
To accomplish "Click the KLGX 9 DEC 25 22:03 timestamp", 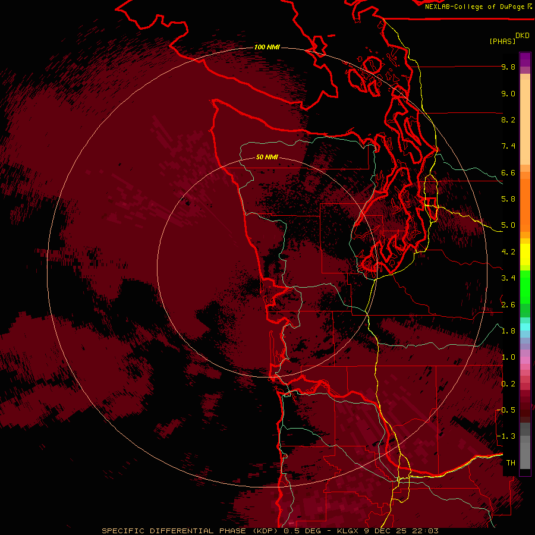I will tap(388, 531).
